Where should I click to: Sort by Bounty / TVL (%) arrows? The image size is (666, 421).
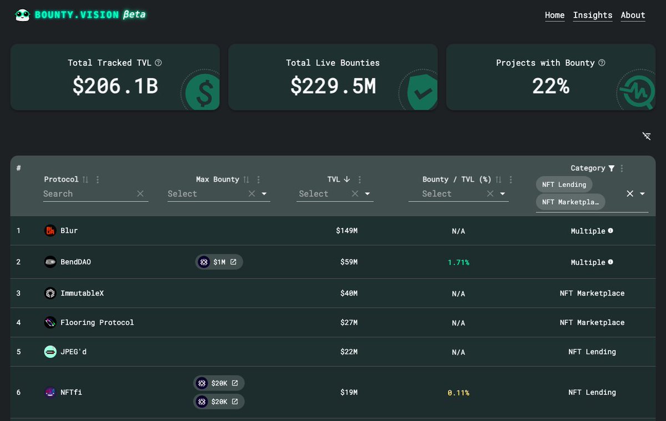point(498,179)
